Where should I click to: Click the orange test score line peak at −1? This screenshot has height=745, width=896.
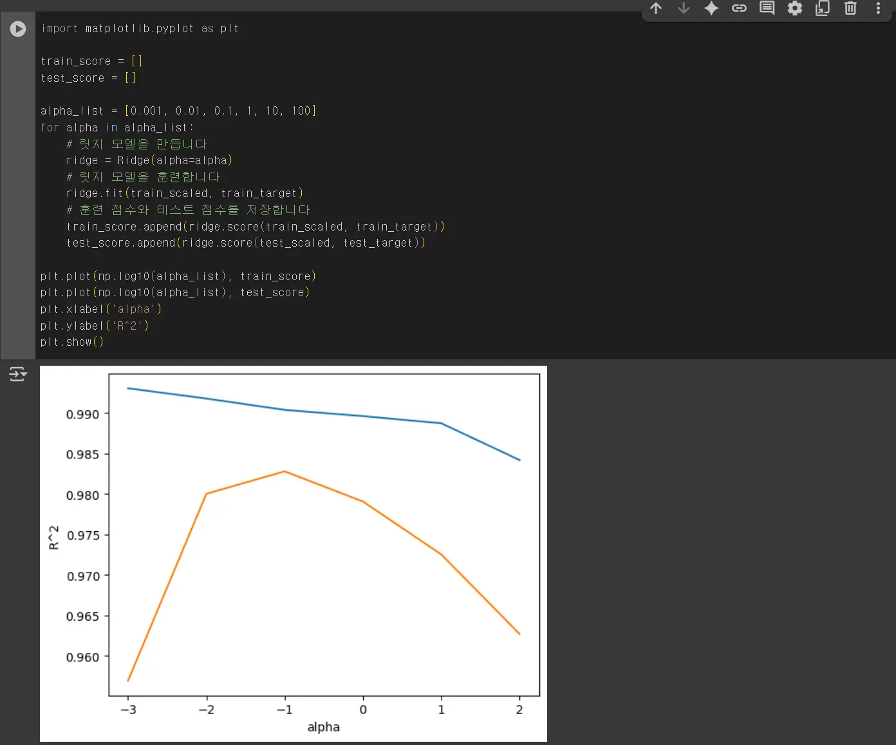coord(285,471)
